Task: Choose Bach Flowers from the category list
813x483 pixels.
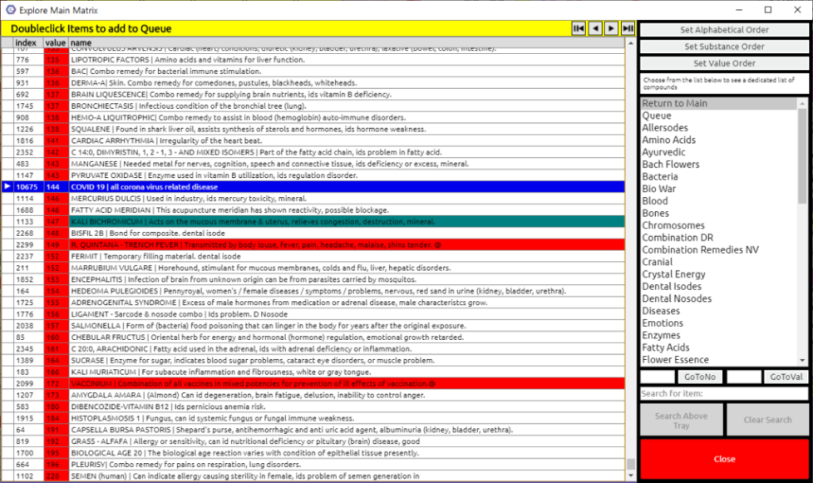Action: tap(671, 165)
